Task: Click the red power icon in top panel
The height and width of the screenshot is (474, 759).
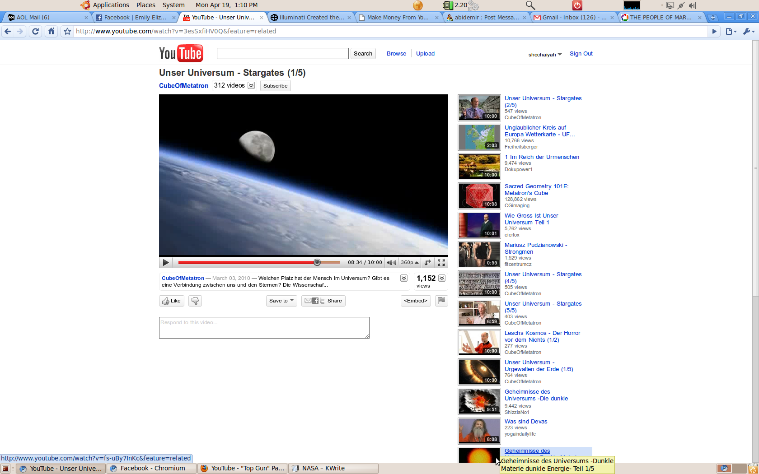Action: [x=577, y=5]
